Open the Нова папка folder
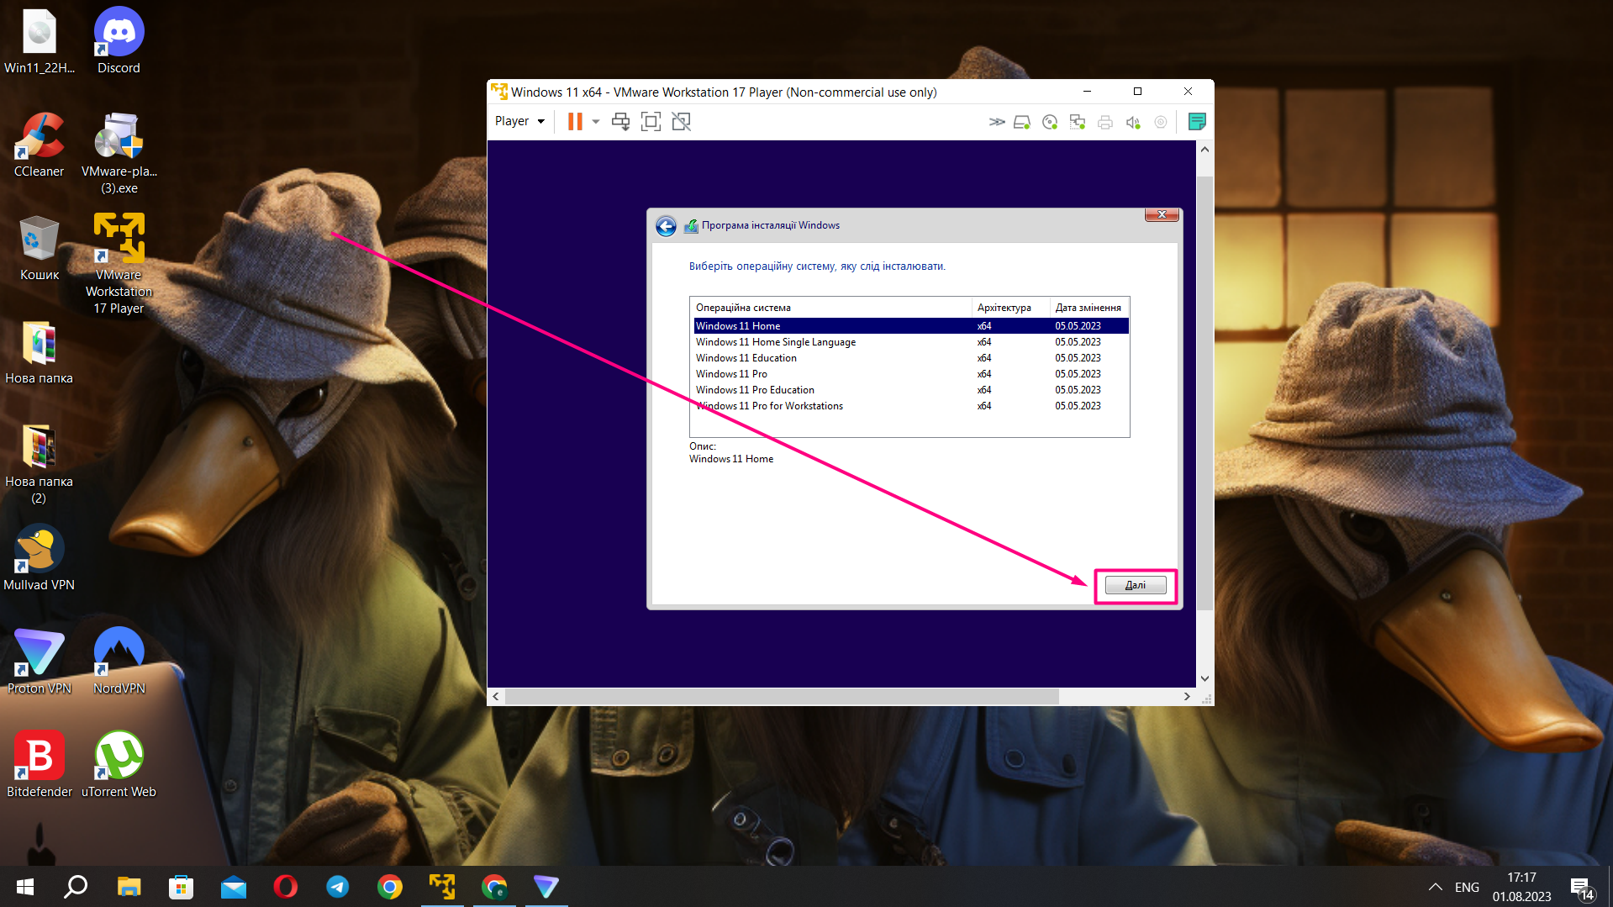1613x907 pixels. 39,352
